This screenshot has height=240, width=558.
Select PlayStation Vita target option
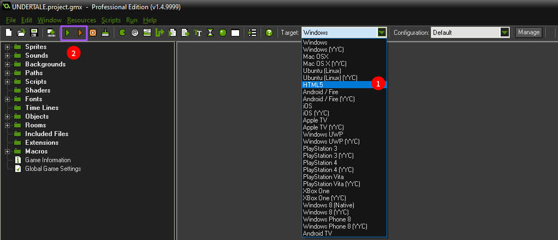coord(344,176)
